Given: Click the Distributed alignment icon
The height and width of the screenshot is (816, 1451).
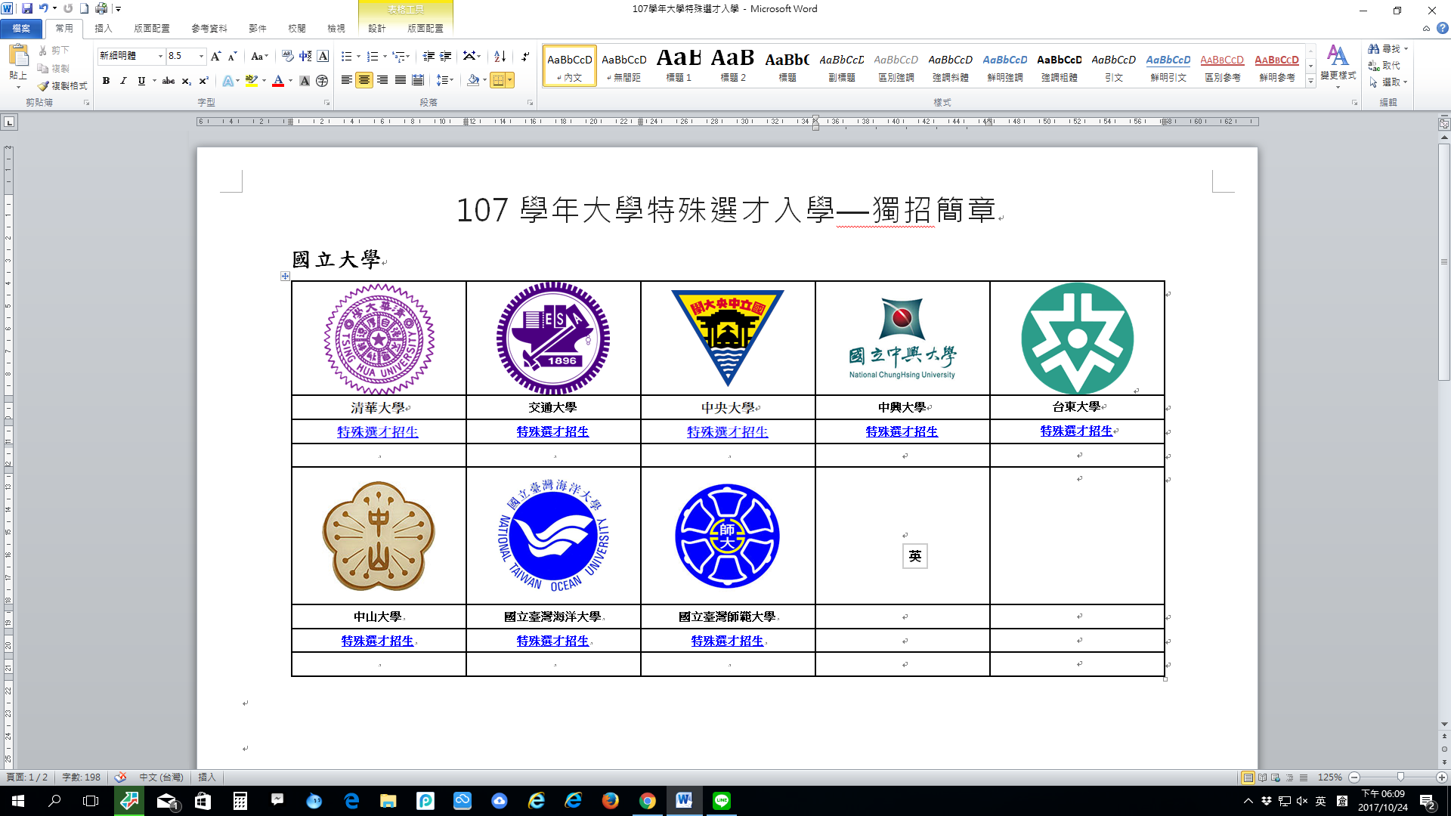Looking at the screenshot, I should 418,80.
